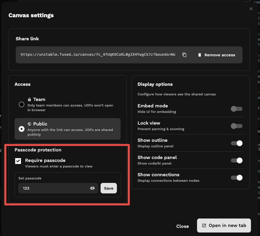This screenshot has width=260, height=236.
Task: Disable Show connections between nodes
Action: point(237,178)
